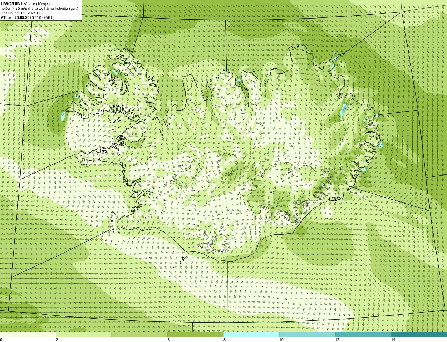Viewport: 447px width, 342px height.
Task: Click the "UWC/DINI" title text
Action: (11, 4)
